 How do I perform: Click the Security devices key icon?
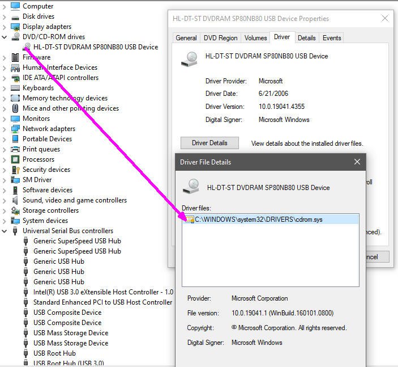[x=15, y=170]
